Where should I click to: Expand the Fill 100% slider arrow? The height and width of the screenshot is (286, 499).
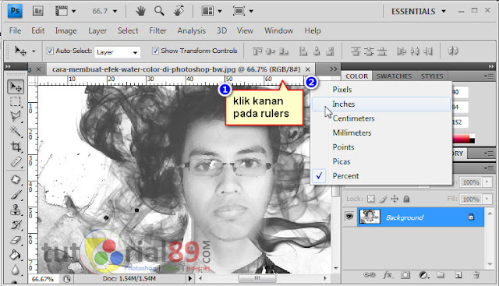[x=487, y=199]
